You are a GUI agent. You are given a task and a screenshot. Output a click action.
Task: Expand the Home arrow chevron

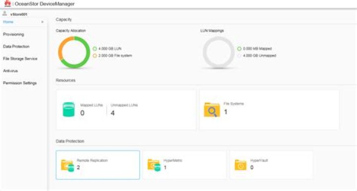(x=42, y=22)
